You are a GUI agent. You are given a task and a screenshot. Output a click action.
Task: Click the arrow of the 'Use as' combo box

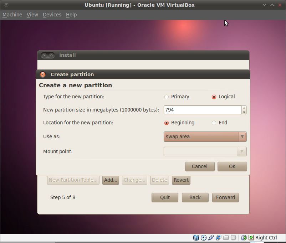(242, 136)
